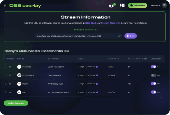170x115 pixels.
Task: Open notifications icon with badge 12
Action: (112, 5)
